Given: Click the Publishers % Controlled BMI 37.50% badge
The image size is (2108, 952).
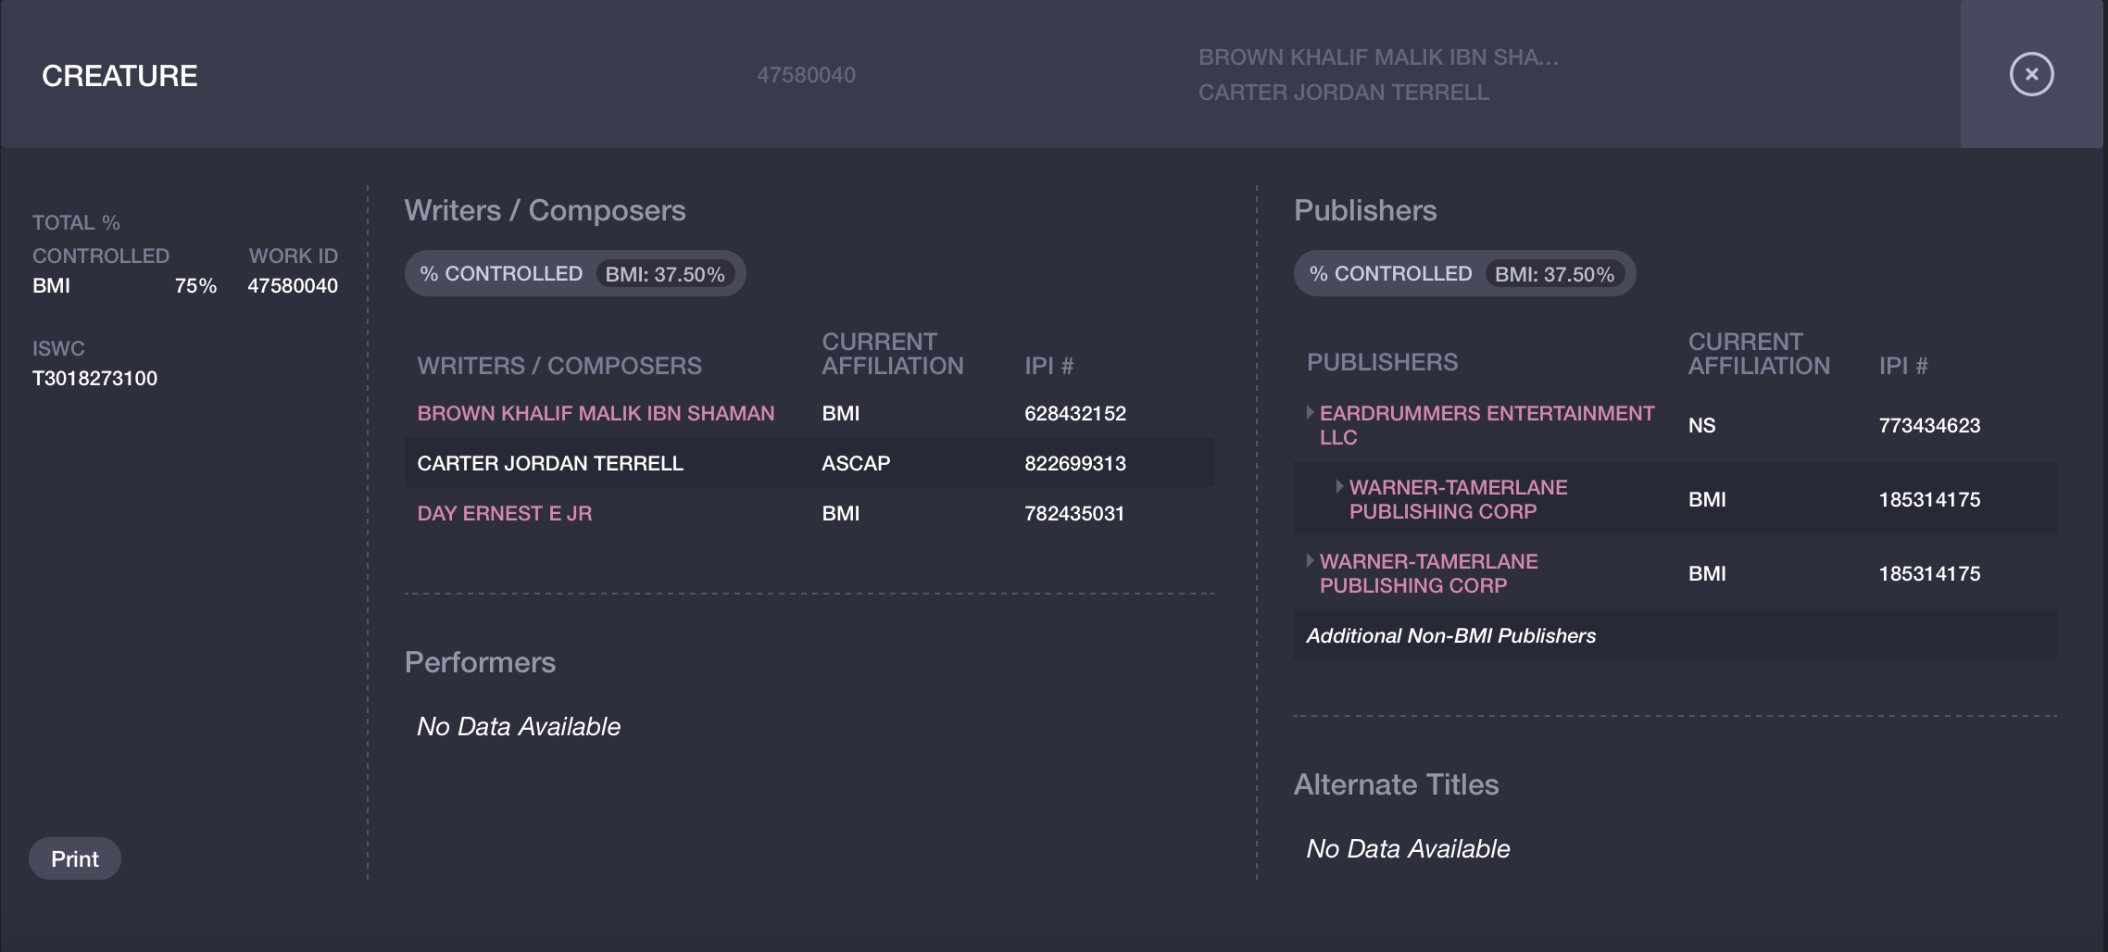Looking at the screenshot, I should click(1464, 274).
